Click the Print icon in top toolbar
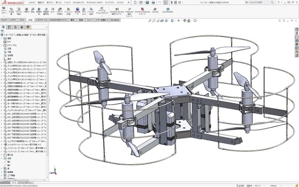 point(153,2)
